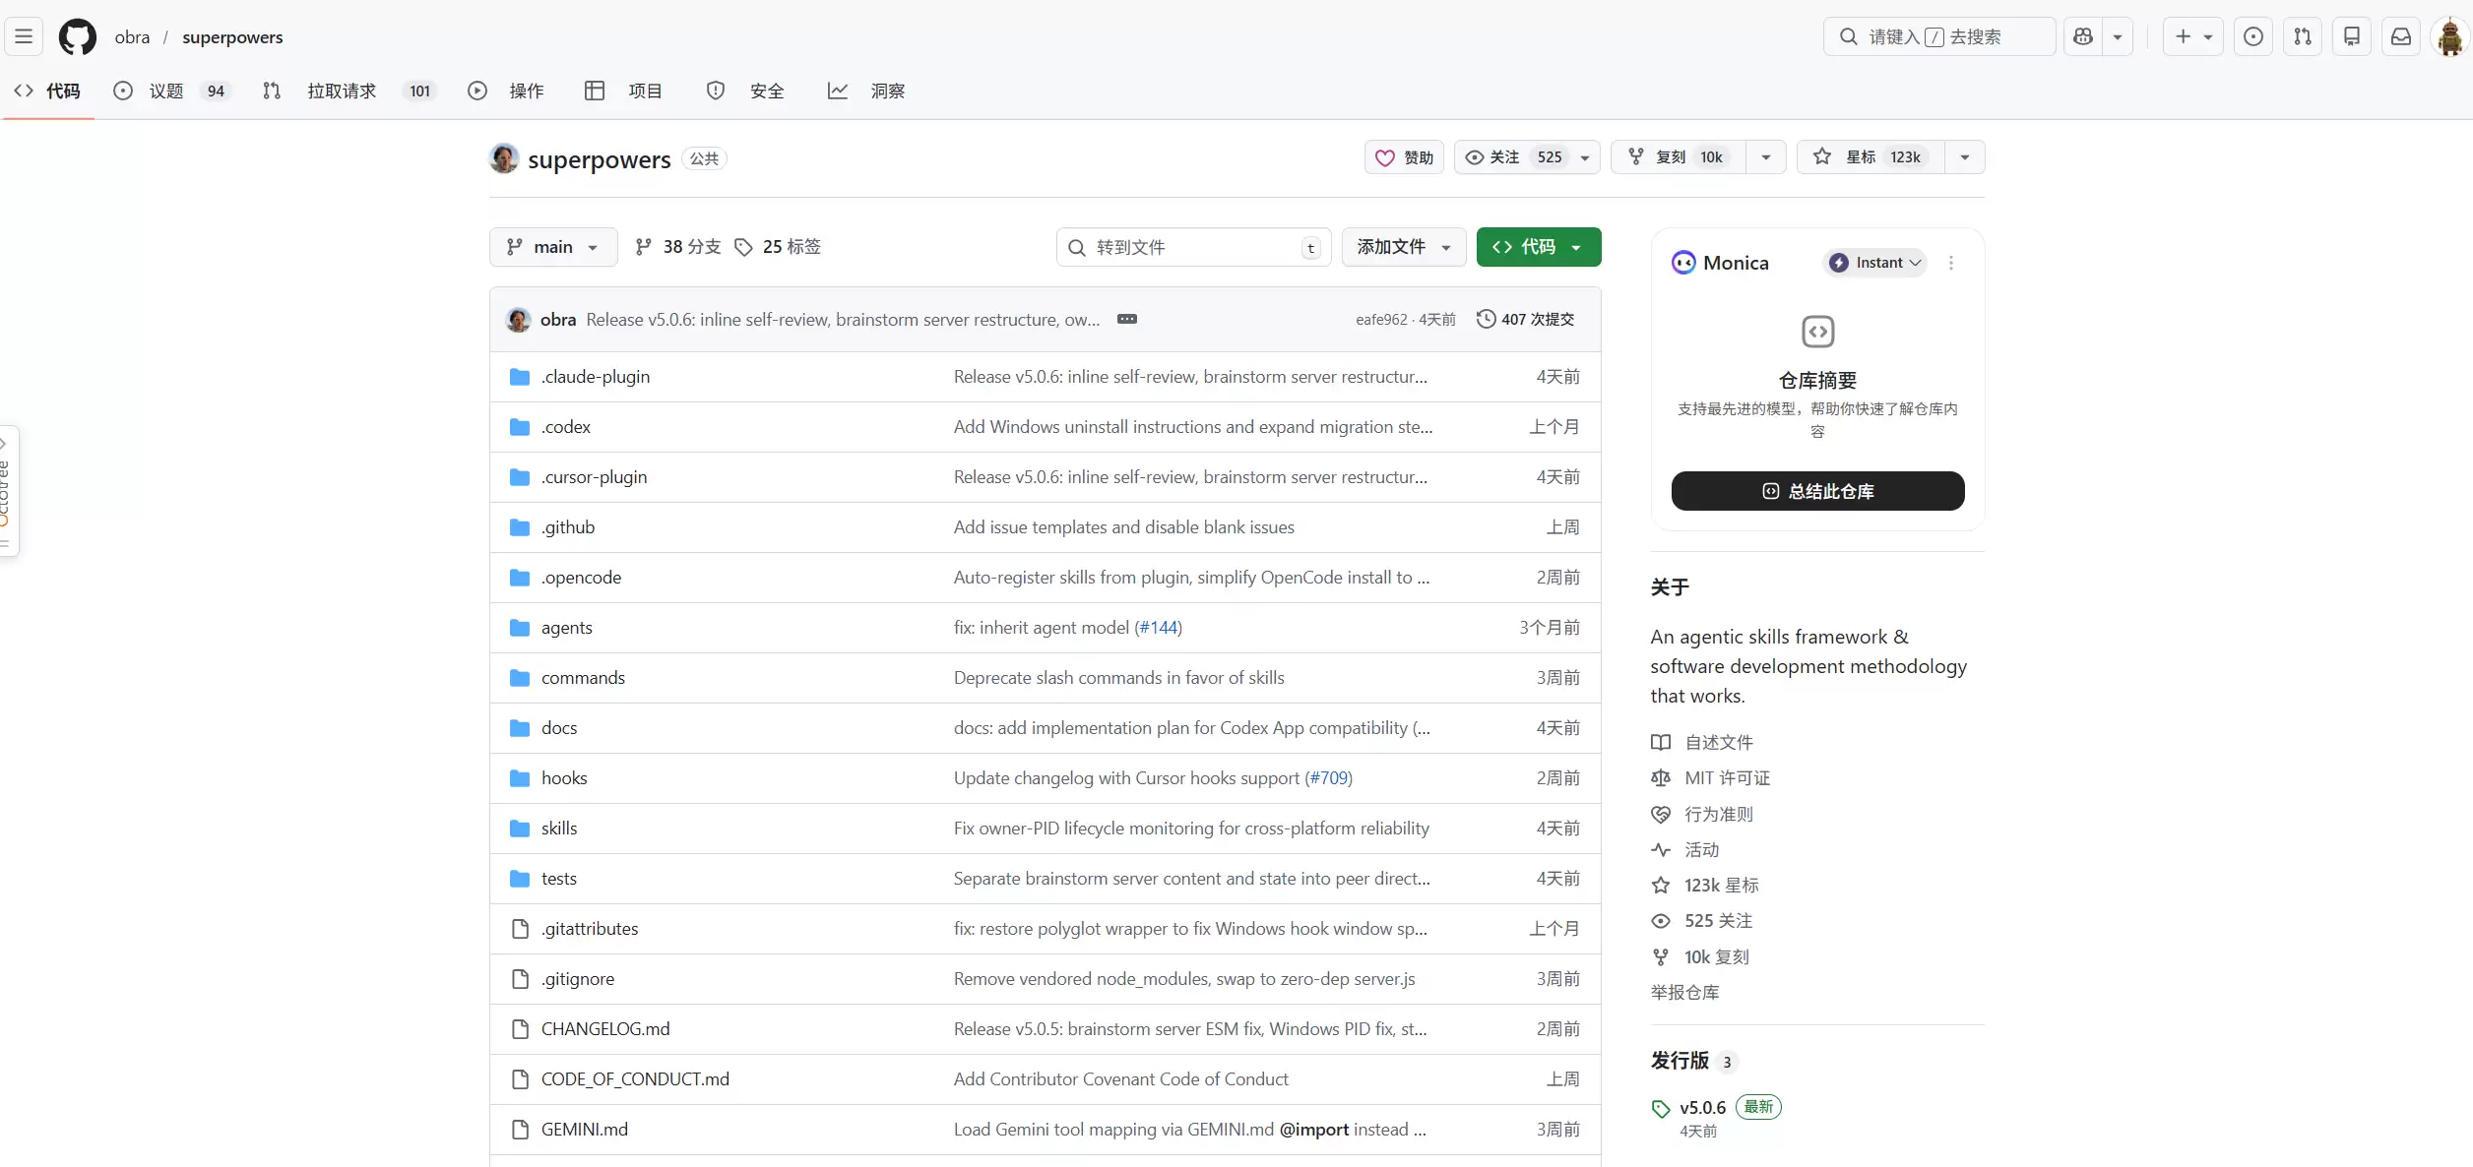Open the Monica Instant model selector
The image size is (2473, 1167).
pos(1874,263)
